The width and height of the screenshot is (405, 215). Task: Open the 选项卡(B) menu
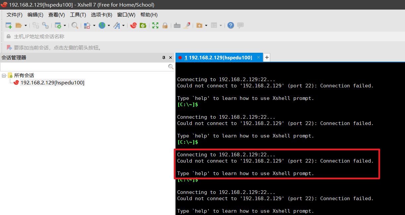click(x=102, y=15)
